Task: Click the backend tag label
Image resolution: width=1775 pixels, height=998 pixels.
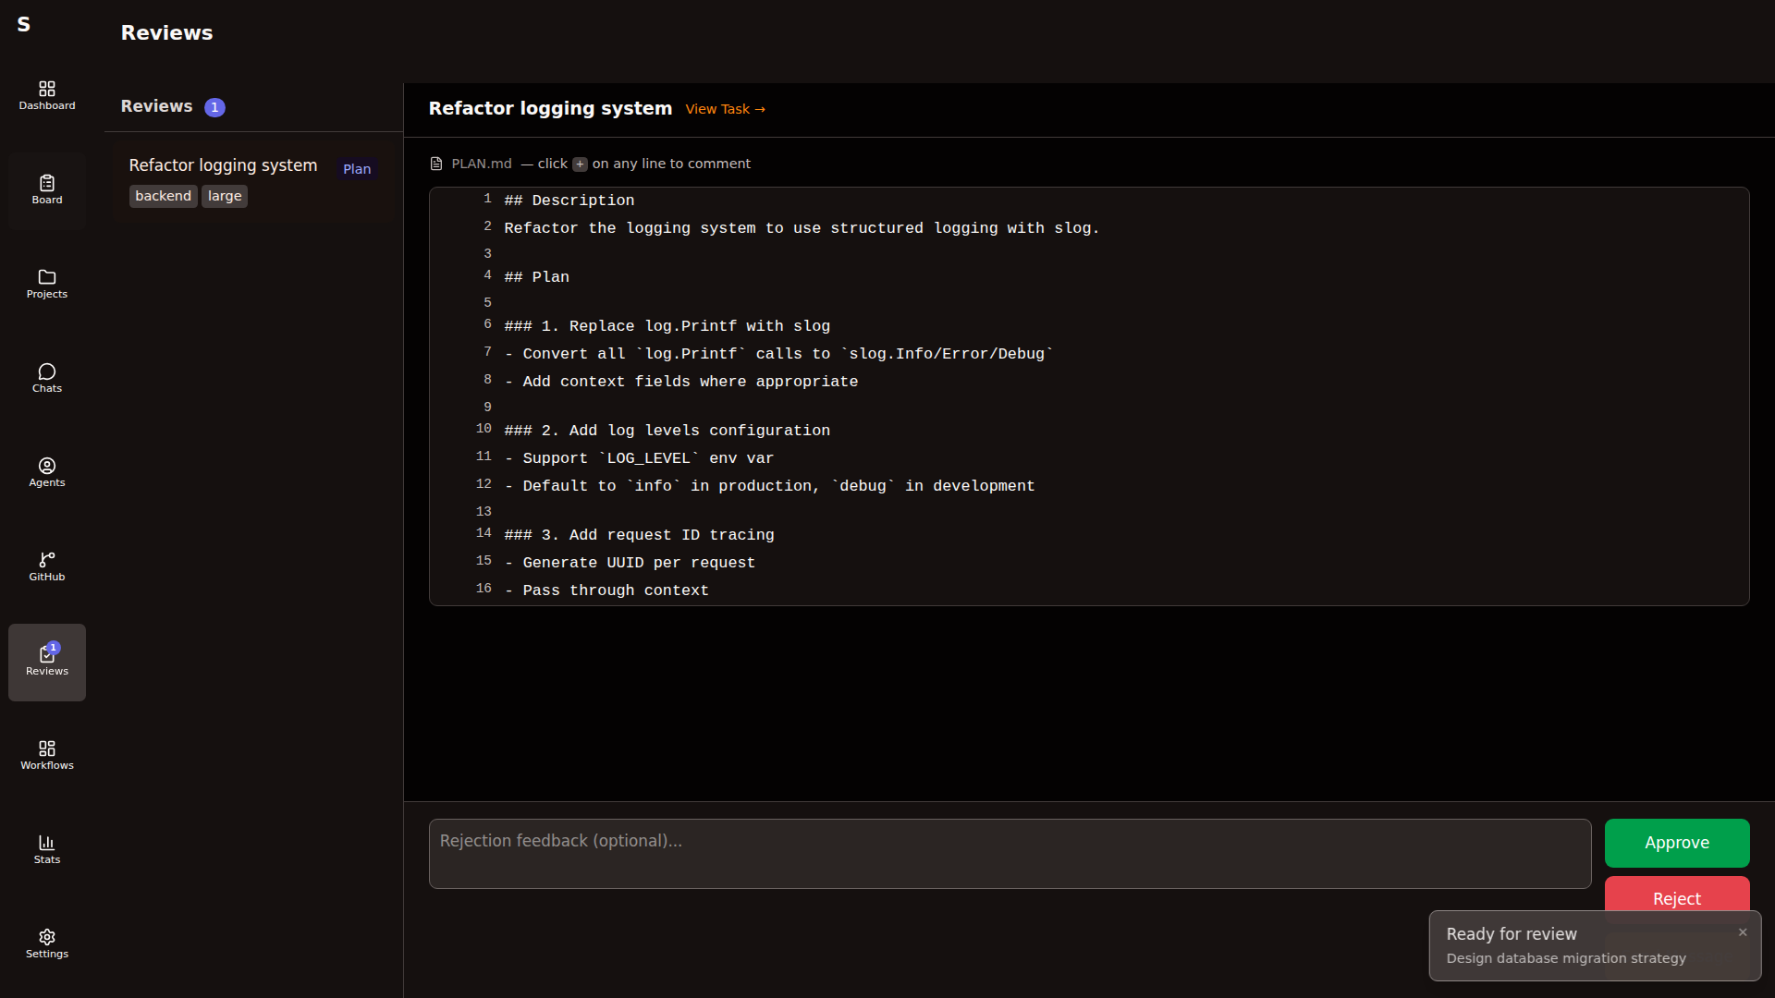Action: click(x=163, y=196)
